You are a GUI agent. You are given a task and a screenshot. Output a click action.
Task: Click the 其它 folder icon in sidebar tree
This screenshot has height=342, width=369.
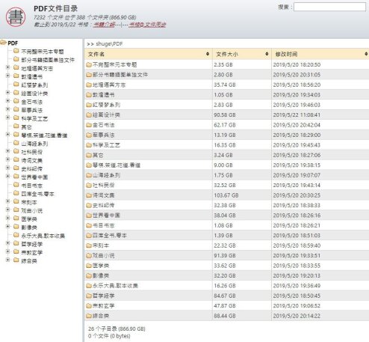(x=16, y=126)
